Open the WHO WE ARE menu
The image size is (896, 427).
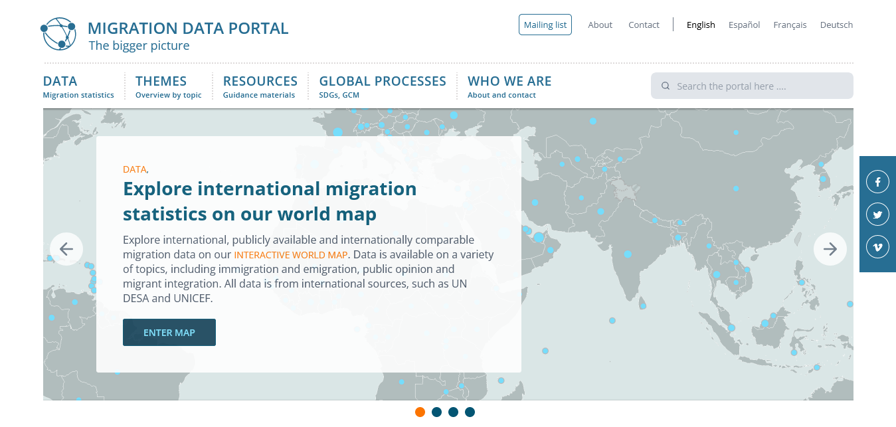[509, 86]
